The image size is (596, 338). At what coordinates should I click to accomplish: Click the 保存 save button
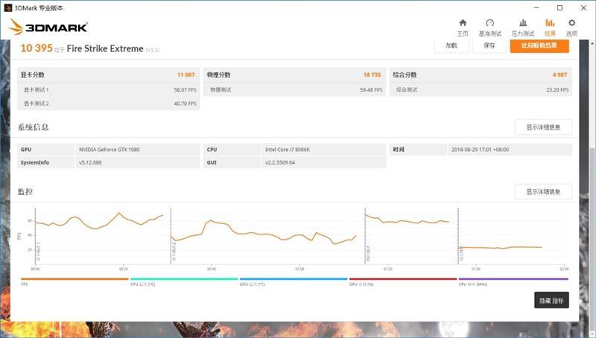[489, 45]
